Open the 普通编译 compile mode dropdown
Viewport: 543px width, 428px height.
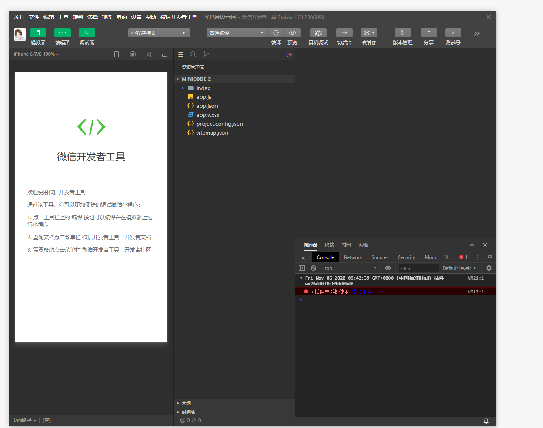237,33
